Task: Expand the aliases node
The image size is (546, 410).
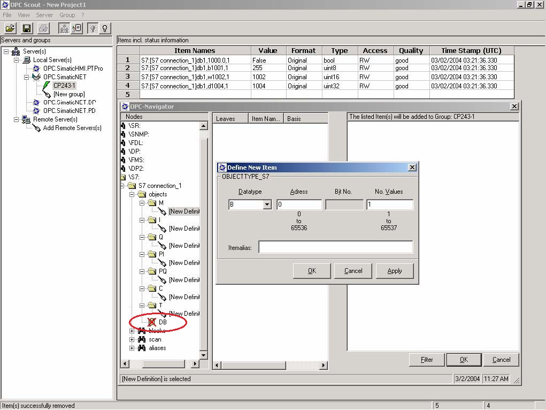Action: (132, 348)
